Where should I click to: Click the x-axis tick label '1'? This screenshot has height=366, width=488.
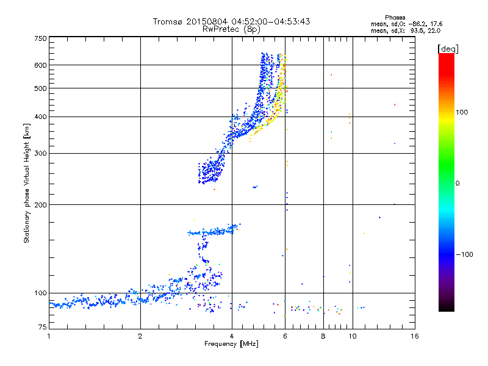pos(49,336)
